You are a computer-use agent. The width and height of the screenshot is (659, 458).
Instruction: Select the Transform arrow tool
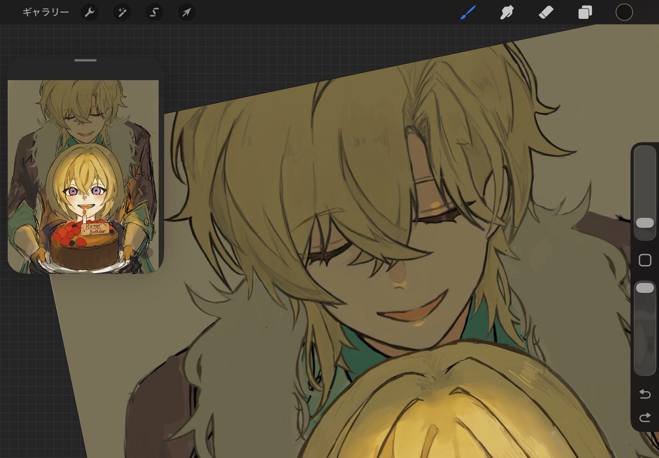(187, 12)
